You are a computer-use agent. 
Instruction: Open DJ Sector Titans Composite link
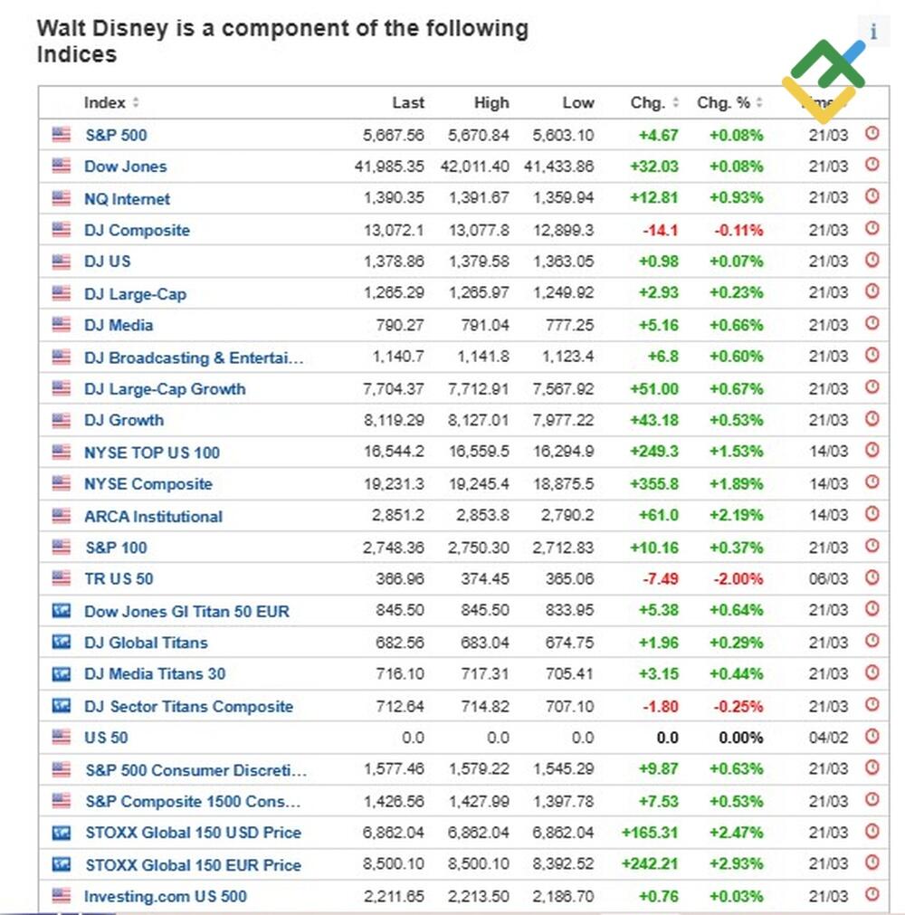click(188, 706)
